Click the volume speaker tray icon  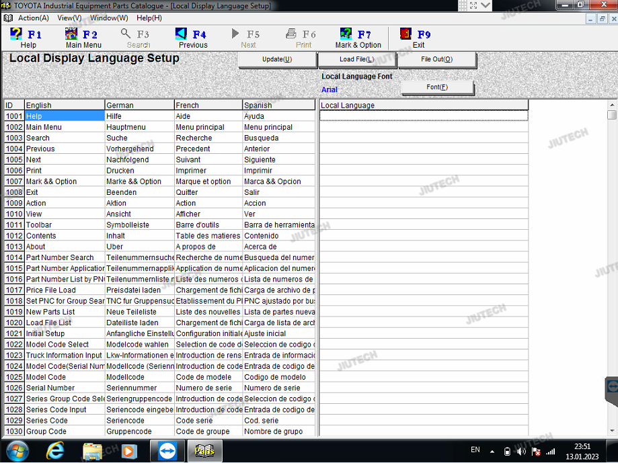(x=521, y=451)
